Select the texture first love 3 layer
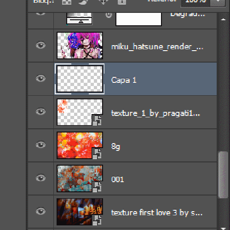 click(x=135, y=212)
